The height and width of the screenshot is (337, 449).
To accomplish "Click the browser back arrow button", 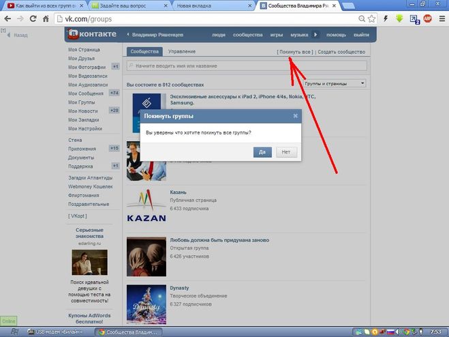I will pos(7,19).
